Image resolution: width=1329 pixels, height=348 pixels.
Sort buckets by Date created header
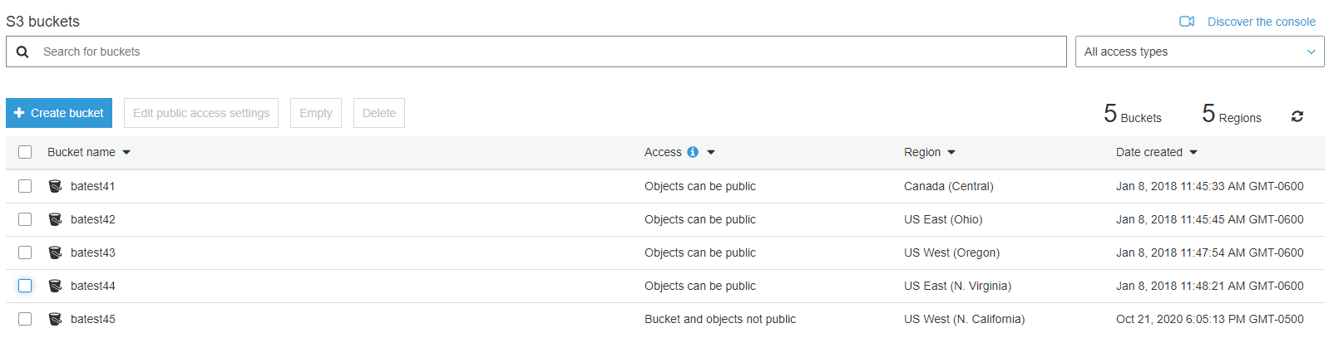tap(1149, 152)
